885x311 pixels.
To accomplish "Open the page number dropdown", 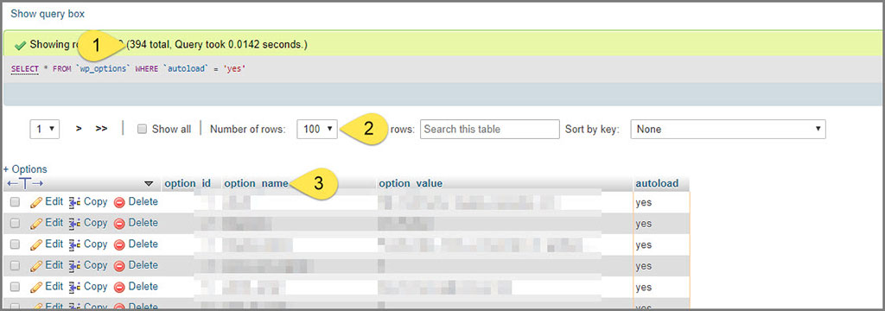I will tap(45, 129).
